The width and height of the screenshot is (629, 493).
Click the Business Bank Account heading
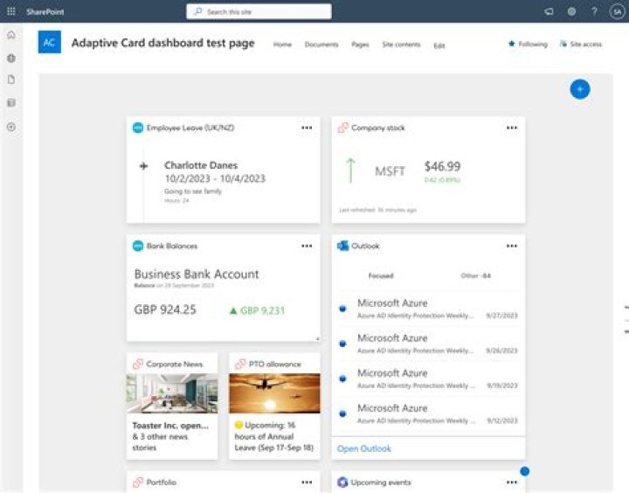[197, 274]
